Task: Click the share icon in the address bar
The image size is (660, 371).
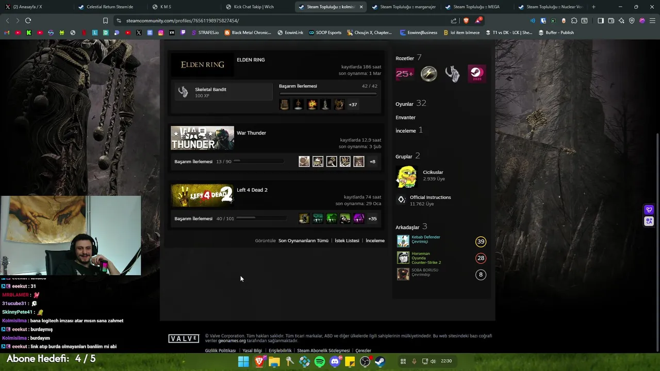Action: 454,21
